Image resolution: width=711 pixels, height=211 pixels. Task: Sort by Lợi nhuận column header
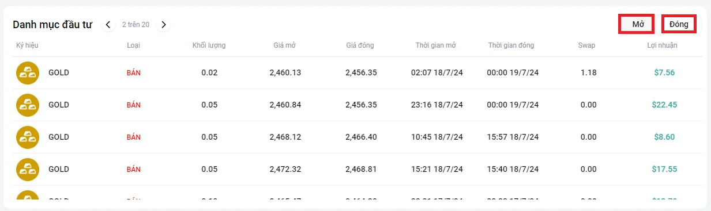(662, 45)
